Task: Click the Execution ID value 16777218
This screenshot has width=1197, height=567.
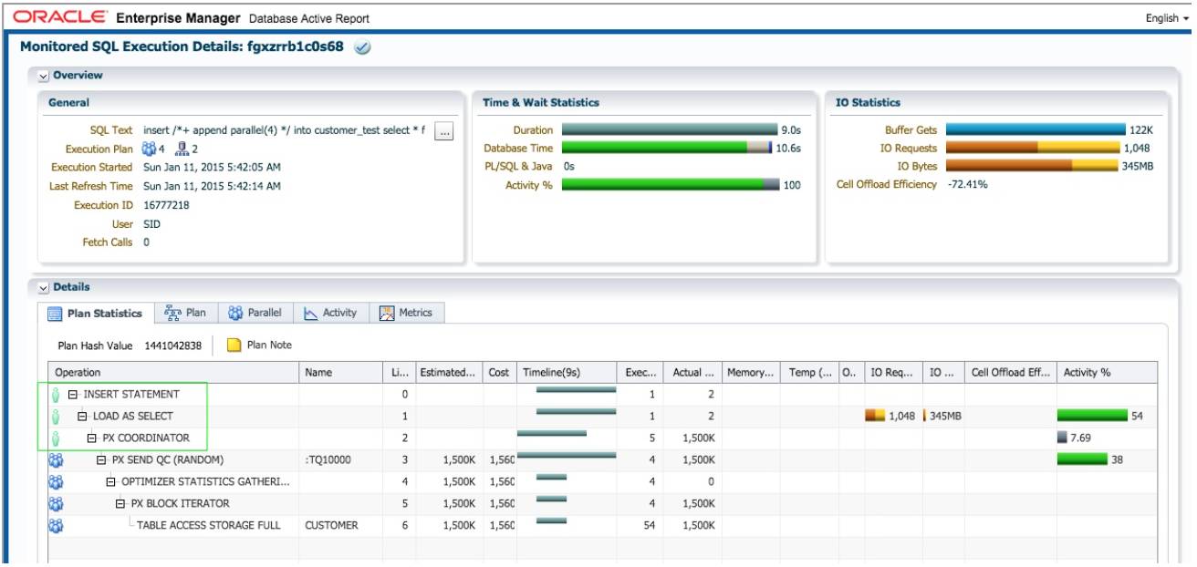Action: (x=166, y=205)
